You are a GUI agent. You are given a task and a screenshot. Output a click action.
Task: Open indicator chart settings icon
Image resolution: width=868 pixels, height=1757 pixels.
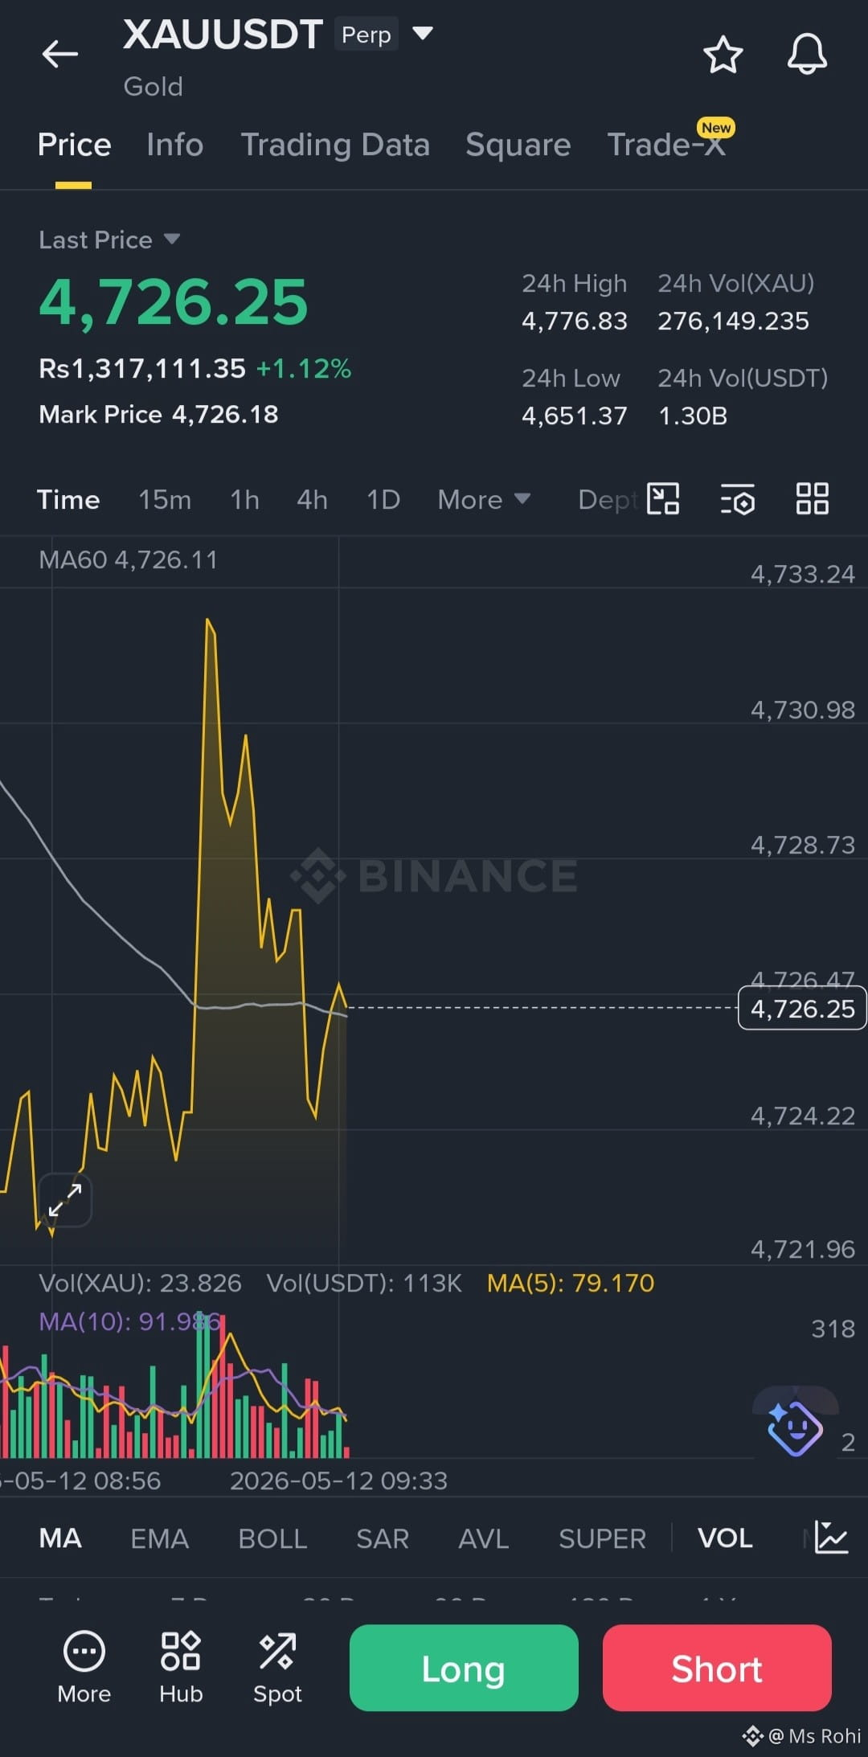[x=831, y=1538]
